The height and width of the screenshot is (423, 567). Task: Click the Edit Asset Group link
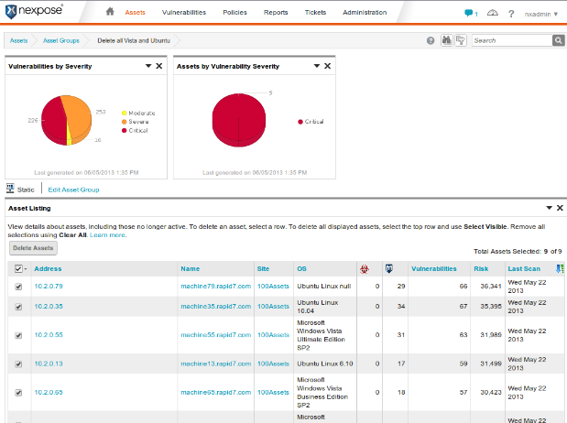click(x=73, y=190)
